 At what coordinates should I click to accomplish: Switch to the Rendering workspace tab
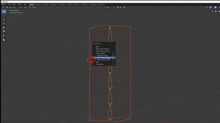84,5
